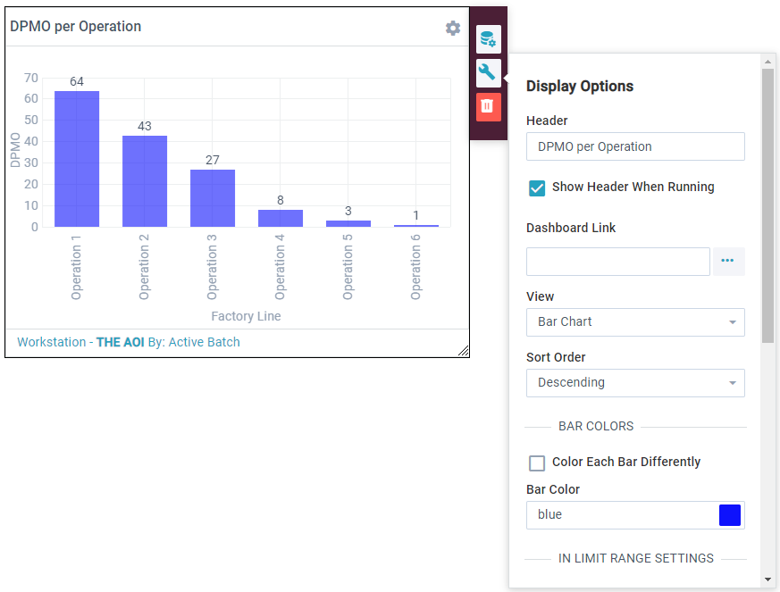780x592 pixels.
Task: Enable Show Header When Running
Action: click(x=537, y=188)
